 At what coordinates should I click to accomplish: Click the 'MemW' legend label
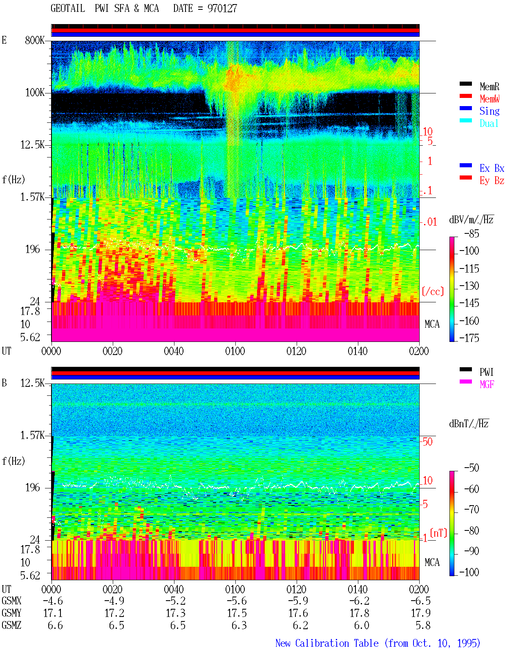pos(489,99)
